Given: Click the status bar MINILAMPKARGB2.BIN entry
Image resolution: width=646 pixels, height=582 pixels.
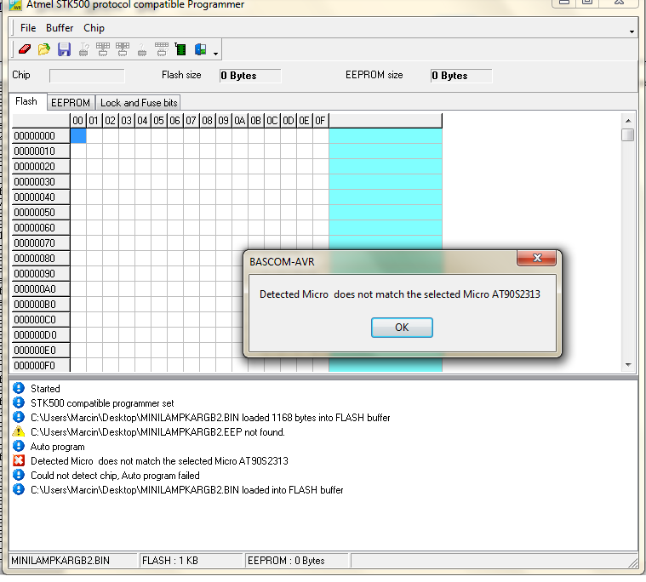Looking at the screenshot, I should (73, 561).
